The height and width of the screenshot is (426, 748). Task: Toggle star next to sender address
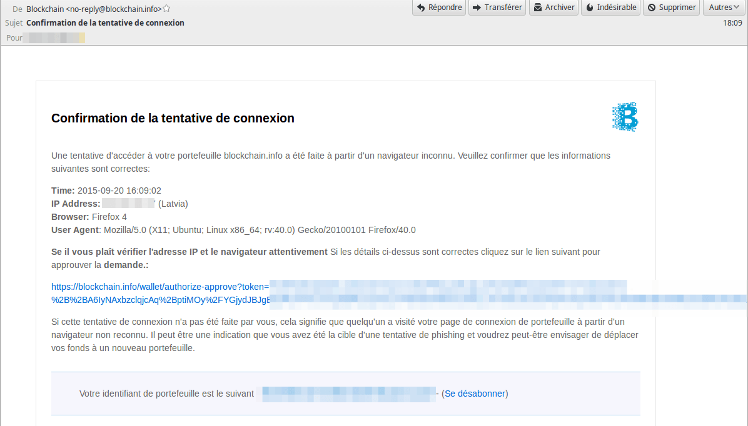pyautogui.click(x=166, y=9)
